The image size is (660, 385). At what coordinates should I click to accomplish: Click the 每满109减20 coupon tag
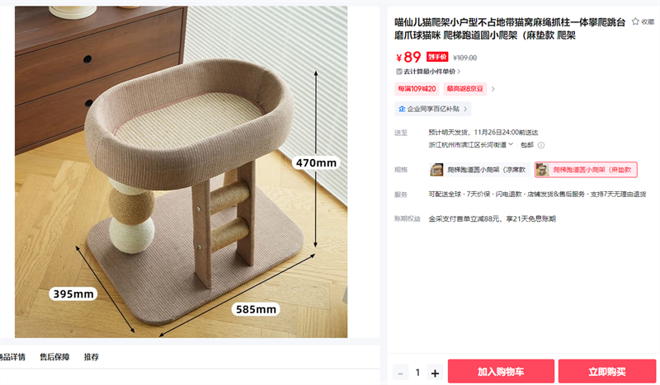click(417, 89)
